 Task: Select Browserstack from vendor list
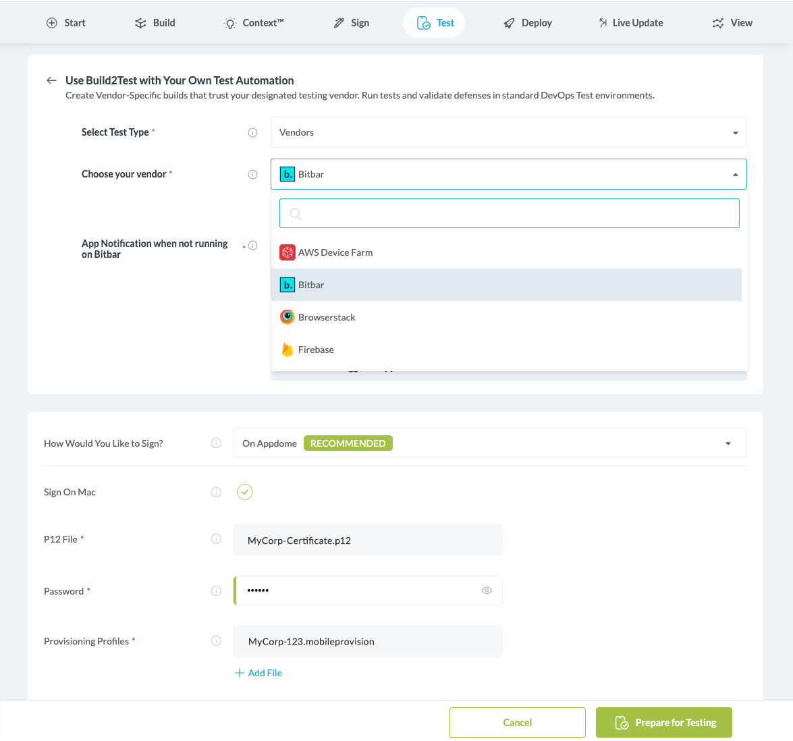(x=506, y=317)
